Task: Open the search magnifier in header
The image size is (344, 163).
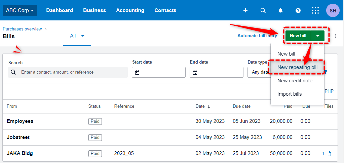Action: (263, 10)
